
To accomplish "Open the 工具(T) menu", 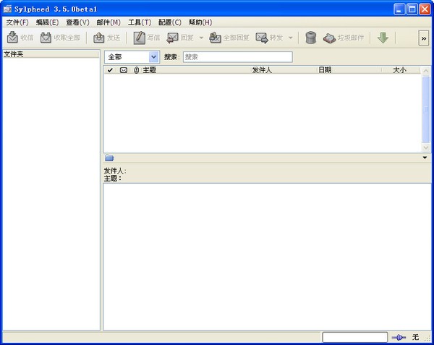I will point(140,22).
